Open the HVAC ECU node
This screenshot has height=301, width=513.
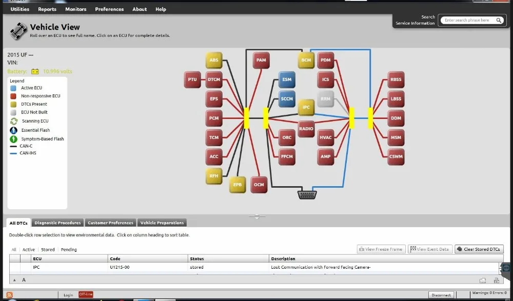[326, 137]
